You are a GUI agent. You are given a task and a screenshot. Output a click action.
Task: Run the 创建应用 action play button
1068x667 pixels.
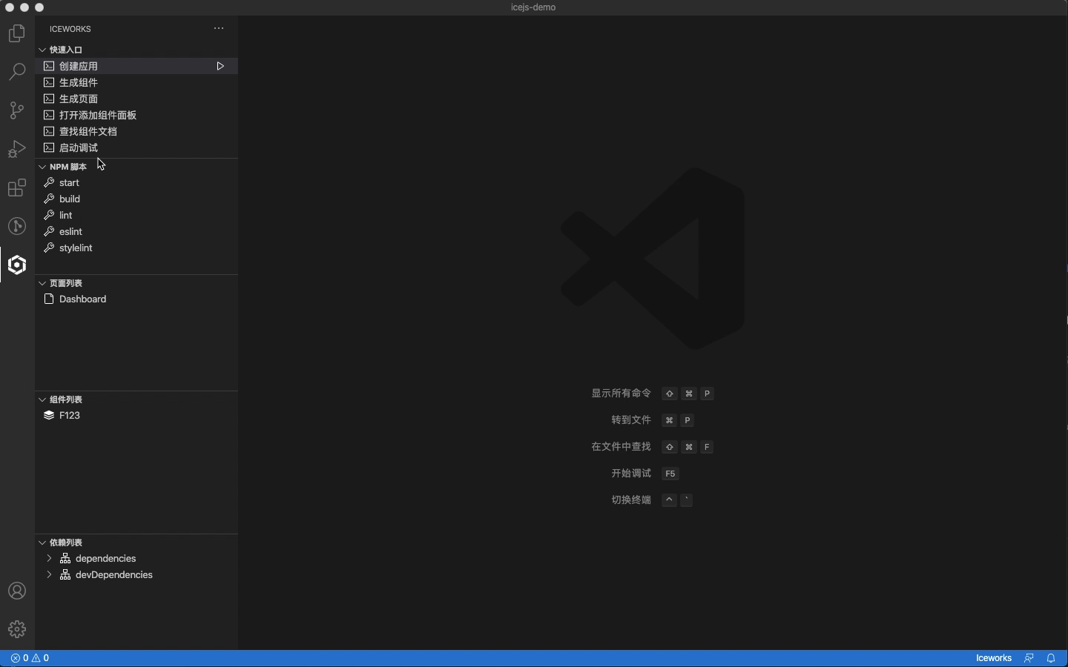[220, 66]
